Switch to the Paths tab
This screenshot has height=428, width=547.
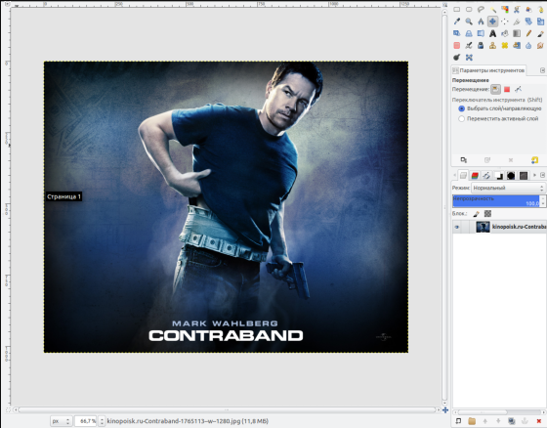click(x=486, y=175)
